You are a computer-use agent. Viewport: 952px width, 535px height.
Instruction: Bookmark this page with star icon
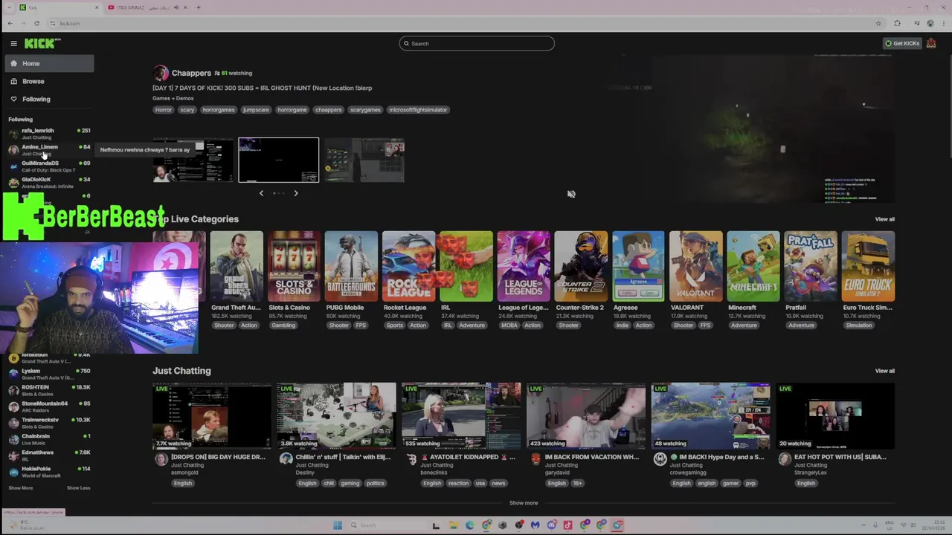click(878, 23)
